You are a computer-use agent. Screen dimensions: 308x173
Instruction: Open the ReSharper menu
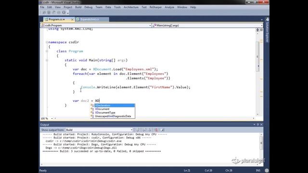[155, 7]
